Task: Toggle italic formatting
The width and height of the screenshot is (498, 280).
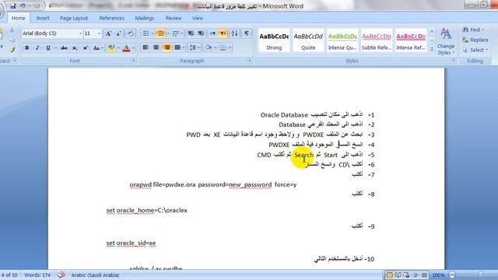Action: (x=37, y=48)
